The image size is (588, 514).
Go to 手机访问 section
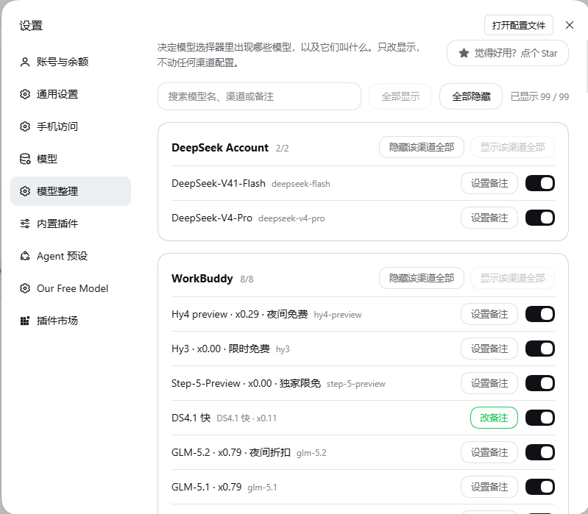pyautogui.click(x=71, y=126)
